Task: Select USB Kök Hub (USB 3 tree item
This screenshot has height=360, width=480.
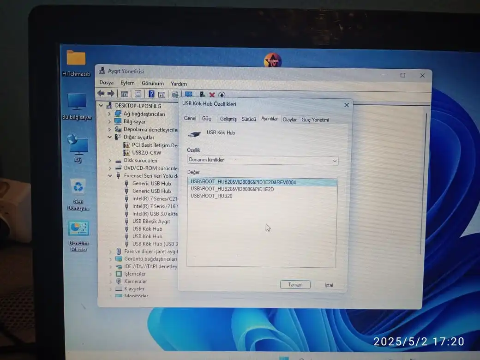Action: click(x=155, y=244)
